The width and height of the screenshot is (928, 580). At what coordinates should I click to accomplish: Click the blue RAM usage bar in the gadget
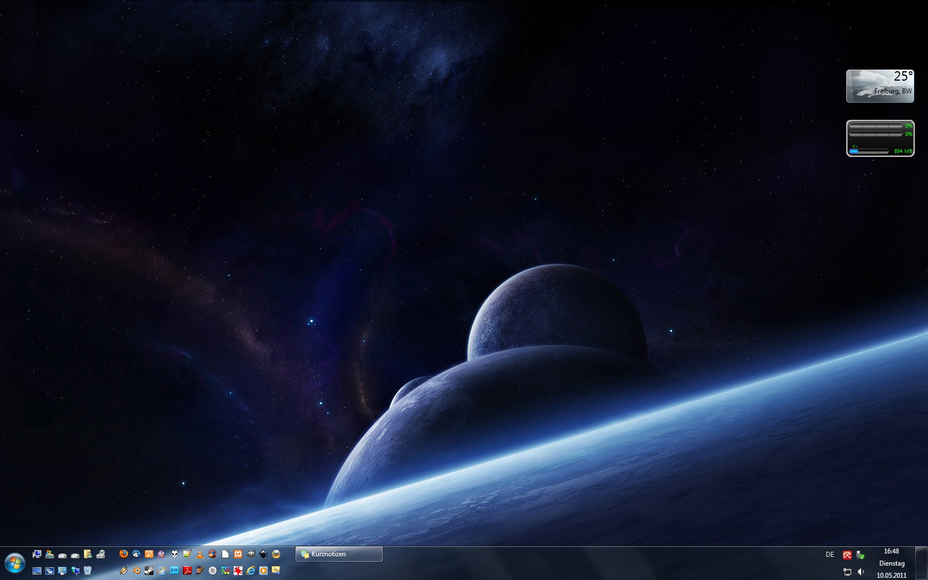coord(869,151)
